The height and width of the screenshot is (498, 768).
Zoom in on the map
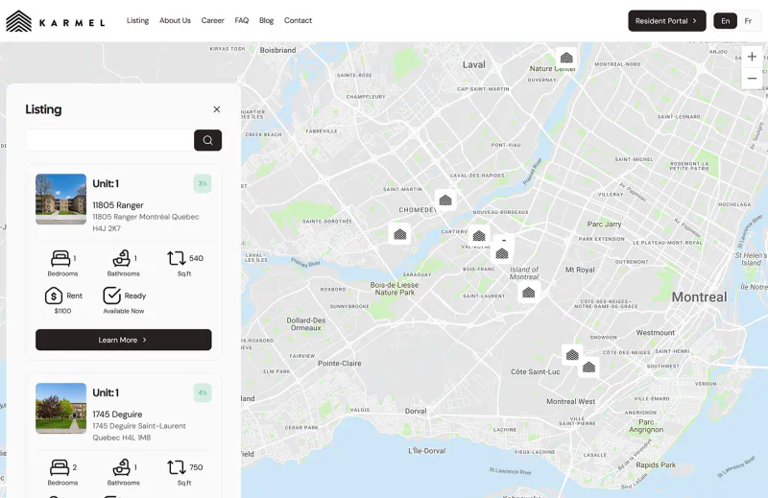click(752, 57)
